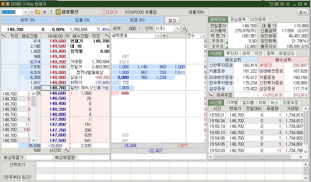
Task: Switch to the 일자별 tab
Action: [248, 103]
